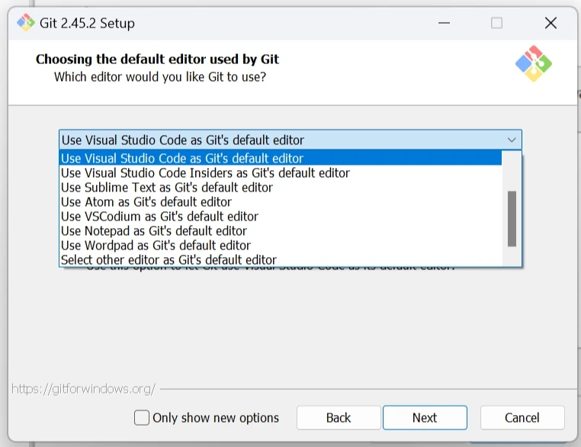The width and height of the screenshot is (581, 447).
Task: Click the dropdown chevron arrow
Action: click(512, 140)
